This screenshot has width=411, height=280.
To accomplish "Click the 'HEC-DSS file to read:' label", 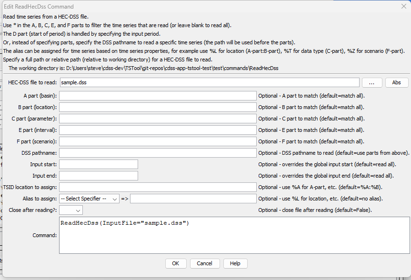I will pos(32,82).
